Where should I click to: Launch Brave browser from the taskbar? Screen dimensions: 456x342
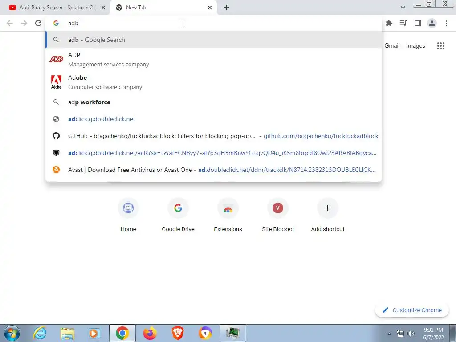pyautogui.click(x=177, y=333)
